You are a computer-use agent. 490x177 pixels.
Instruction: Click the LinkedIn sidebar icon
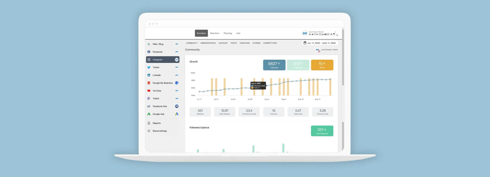pyautogui.click(x=149, y=75)
